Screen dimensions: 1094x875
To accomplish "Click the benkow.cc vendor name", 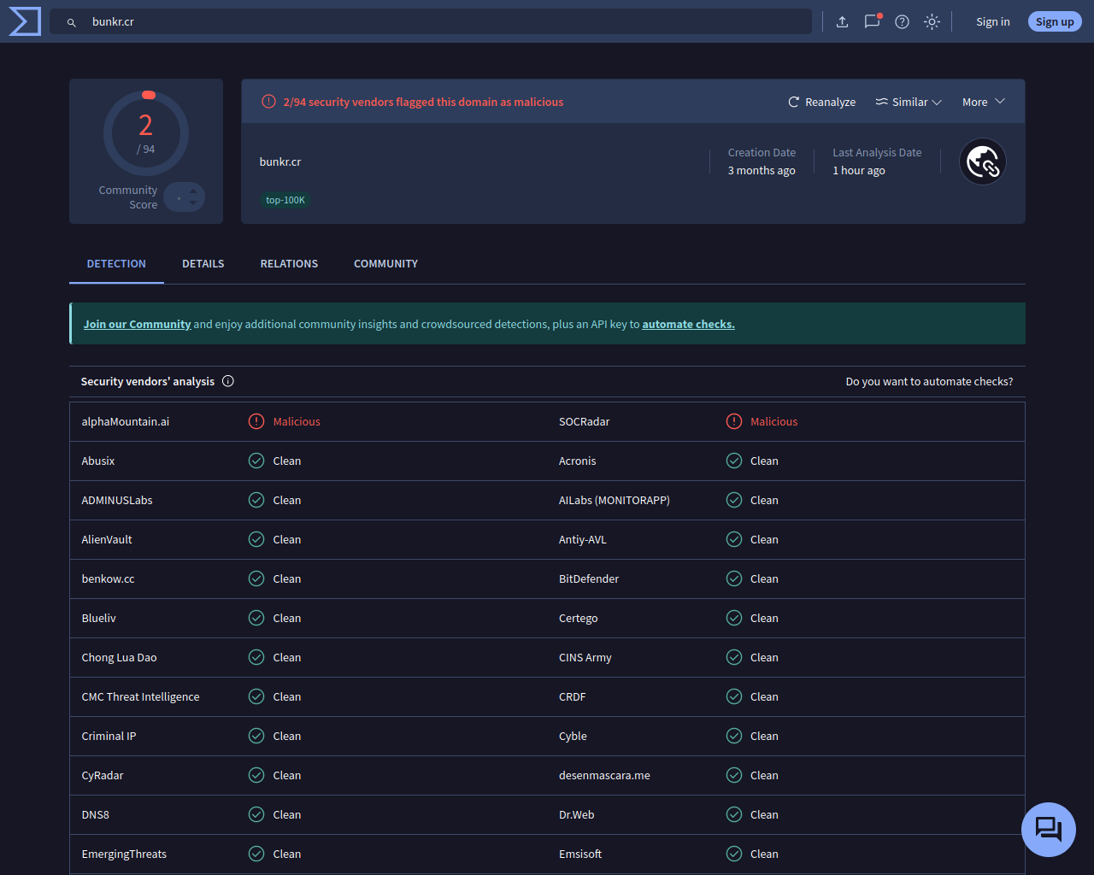I will (108, 578).
